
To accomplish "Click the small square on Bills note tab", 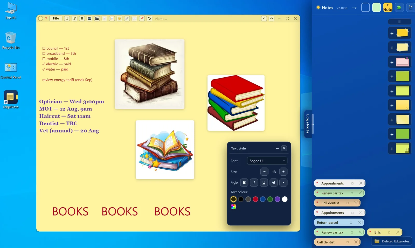I will tap(389, 232).
